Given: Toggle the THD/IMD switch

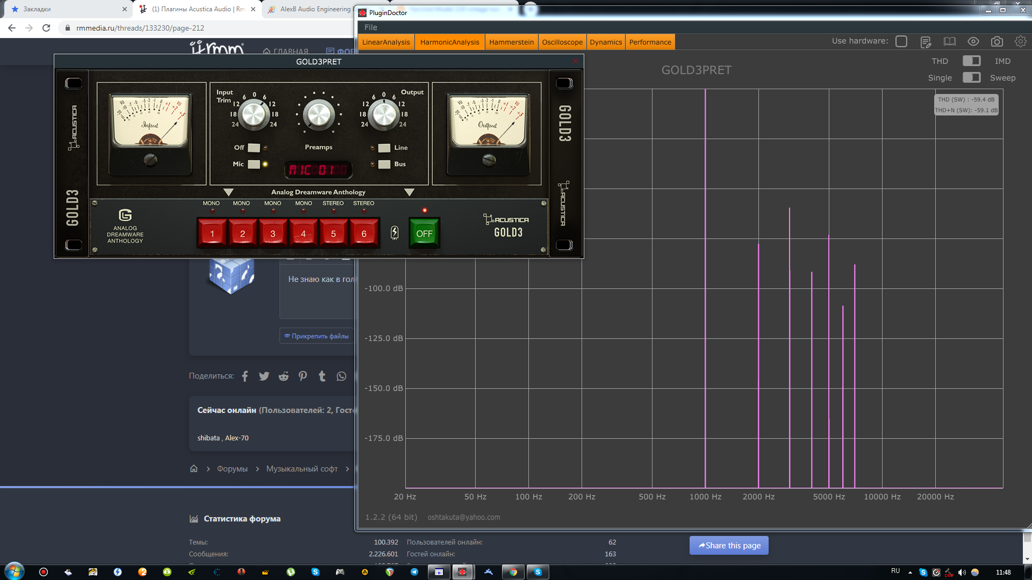Looking at the screenshot, I should click(x=971, y=61).
